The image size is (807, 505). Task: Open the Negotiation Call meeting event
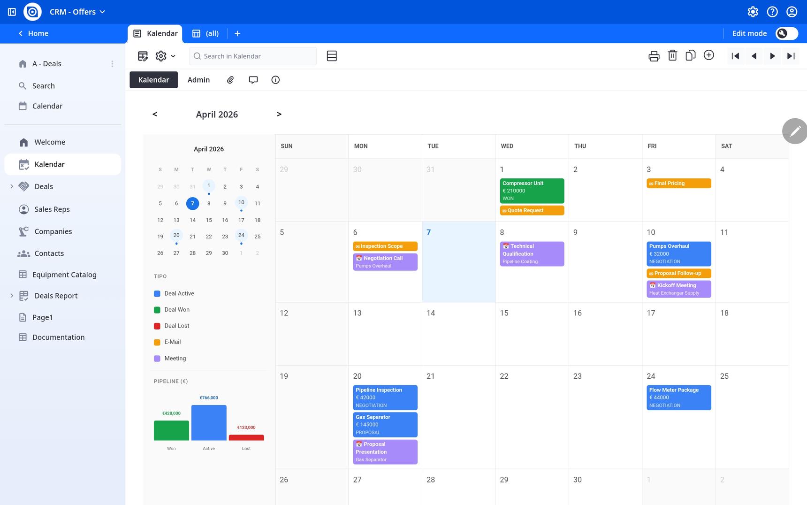tap(385, 262)
